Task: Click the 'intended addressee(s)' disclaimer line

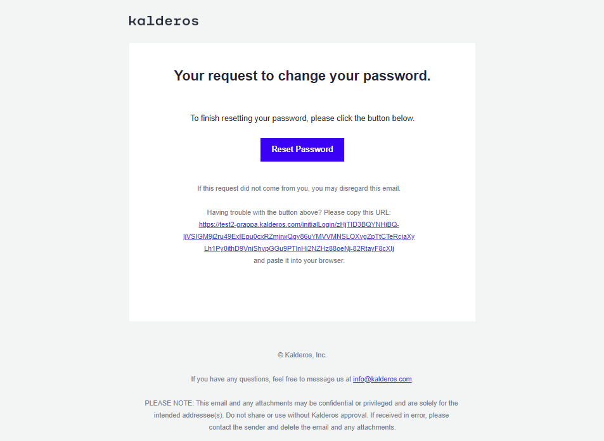Action: [x=302, y=415]
